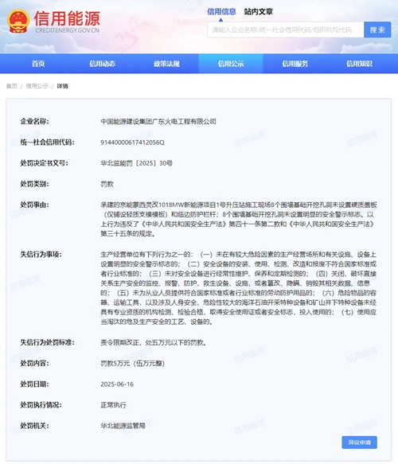Click the 处罚决定书文号 field label
The height and width of the screenshot is (464, 398).
pos(44,163)
